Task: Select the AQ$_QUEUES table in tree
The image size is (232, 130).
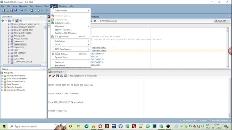Action: (x=20, y=36)
